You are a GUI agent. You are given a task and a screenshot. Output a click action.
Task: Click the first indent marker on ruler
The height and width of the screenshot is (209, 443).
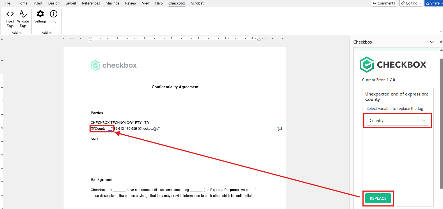click(x=90, y=37)
